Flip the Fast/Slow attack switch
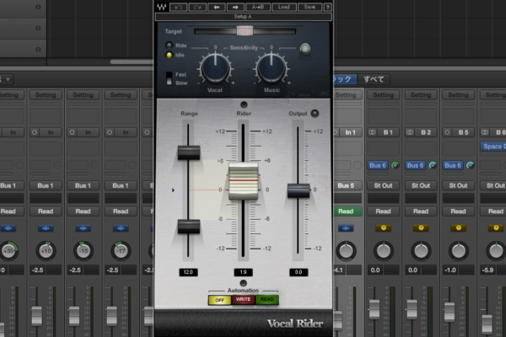The height and width of the screenshot is (337, 506). pos(170,78)
